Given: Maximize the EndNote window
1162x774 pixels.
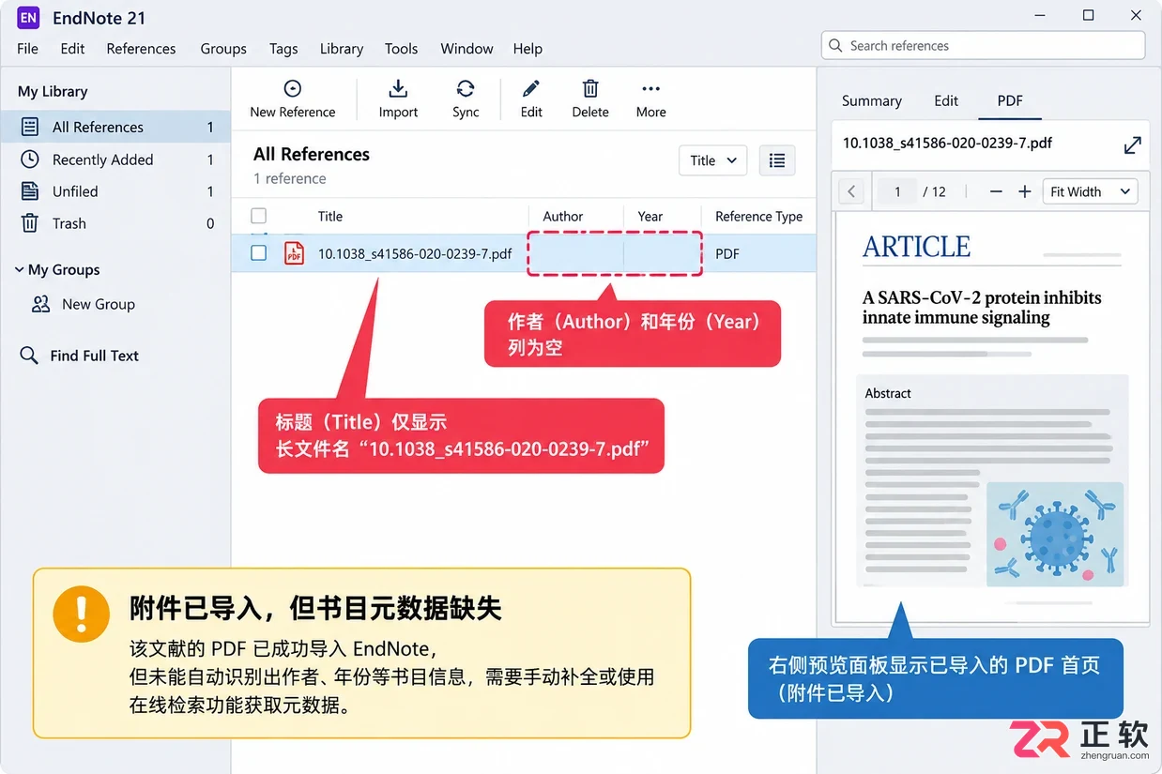Looking at the screenshot, I should (x=1088, y=15).
